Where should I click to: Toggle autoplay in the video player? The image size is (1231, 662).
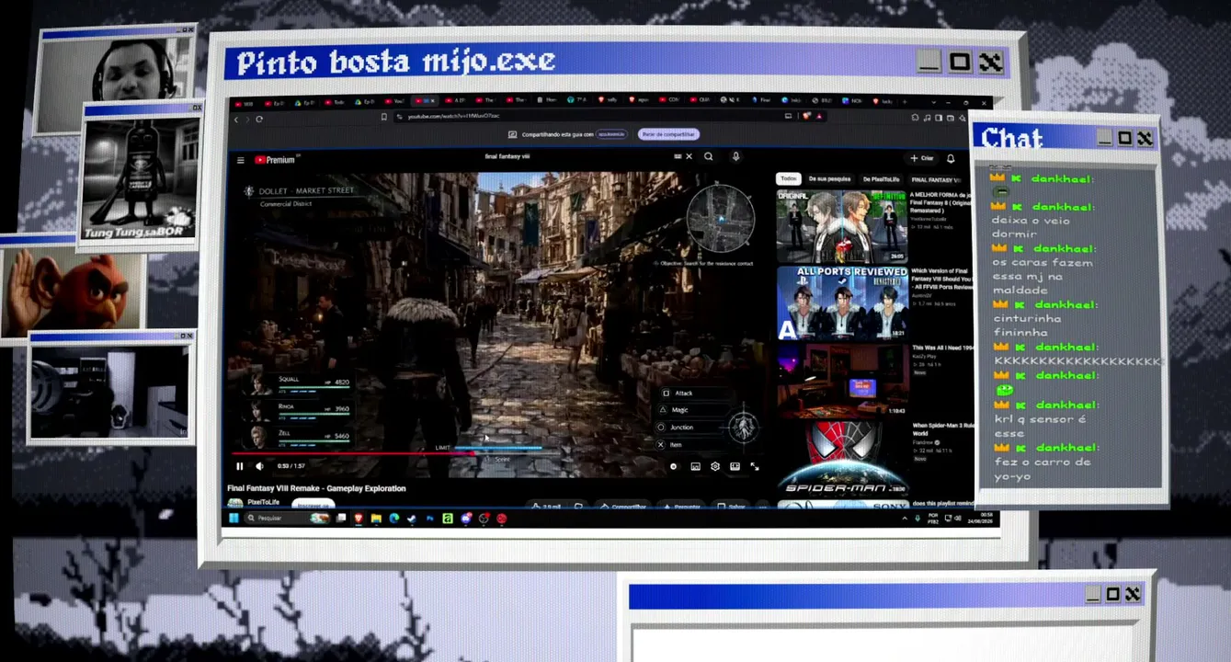(x=674, y=467)
